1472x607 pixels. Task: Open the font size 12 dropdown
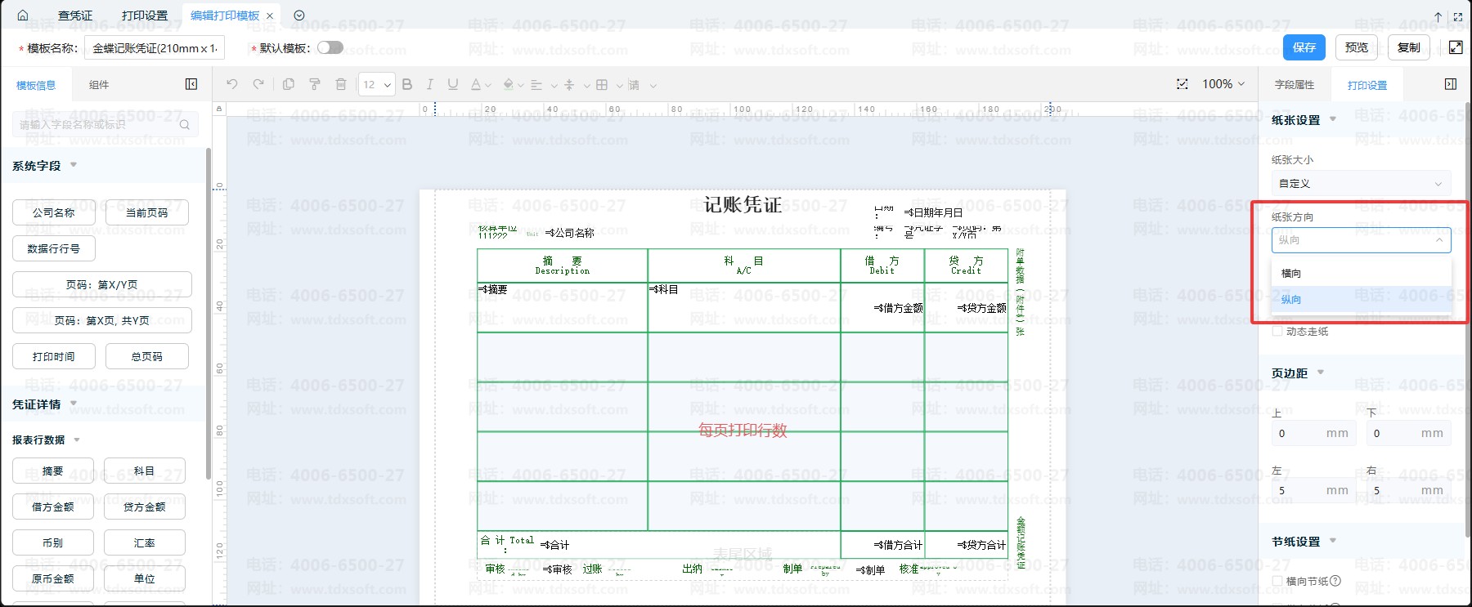(377, 84)
